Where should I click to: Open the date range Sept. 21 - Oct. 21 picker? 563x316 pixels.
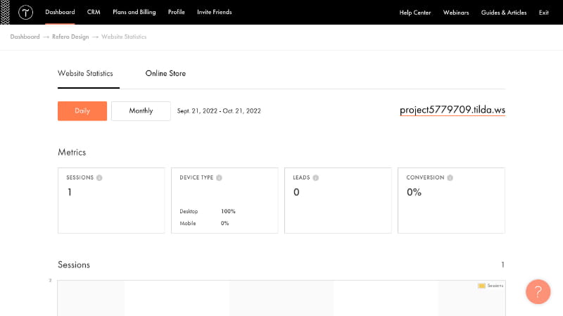tap(219, 111)
